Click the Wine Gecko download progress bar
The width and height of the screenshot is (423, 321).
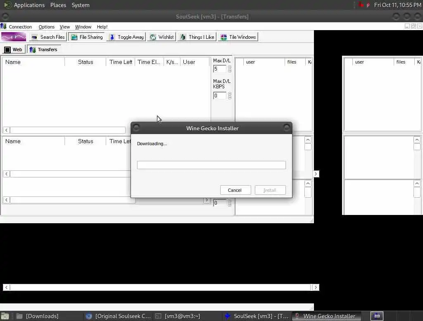tap(211, 165)
